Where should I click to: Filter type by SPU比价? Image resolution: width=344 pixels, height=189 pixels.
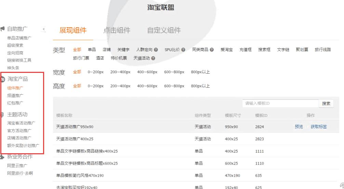click(x=172, y=50)
